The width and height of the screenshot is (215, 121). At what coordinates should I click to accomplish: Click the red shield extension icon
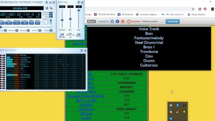[x=205, y=9]
